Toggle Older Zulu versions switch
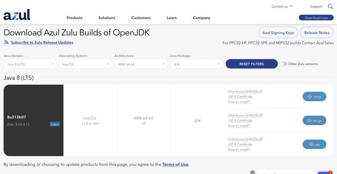 point(284,64)
